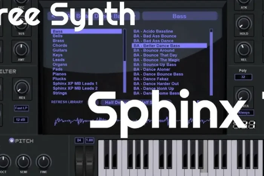The image size is (264, 176).
Task: Select the Plucks category
Action: [x=59, y=79]
